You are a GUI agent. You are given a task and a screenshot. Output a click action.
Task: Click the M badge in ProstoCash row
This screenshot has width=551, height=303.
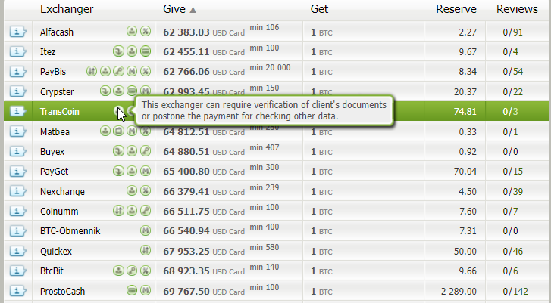[x=146, y=290]
